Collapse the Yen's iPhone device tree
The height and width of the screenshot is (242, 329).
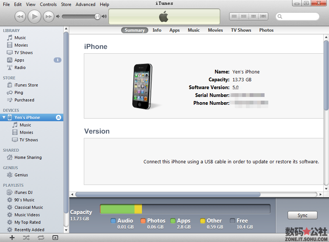3,117
